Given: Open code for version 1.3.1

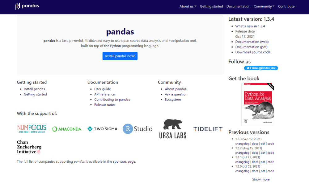Looking at the screenshot, I should (x=271, y=162).
